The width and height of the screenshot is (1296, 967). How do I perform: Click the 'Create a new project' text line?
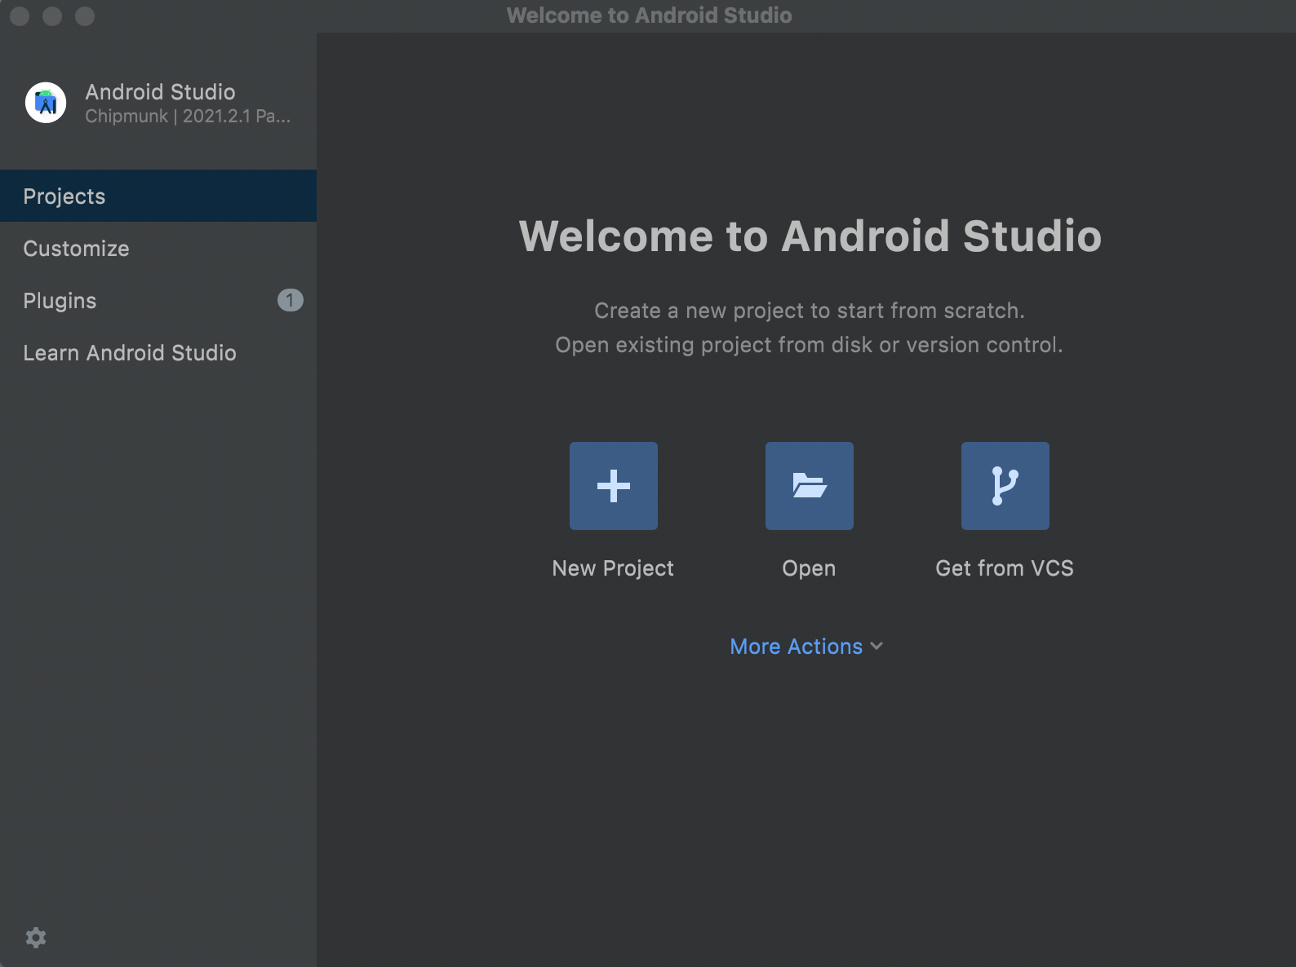(810, 311)
